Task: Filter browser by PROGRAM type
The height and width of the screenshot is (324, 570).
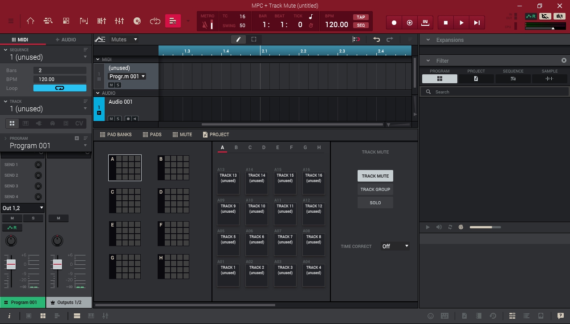Action: 440,79
